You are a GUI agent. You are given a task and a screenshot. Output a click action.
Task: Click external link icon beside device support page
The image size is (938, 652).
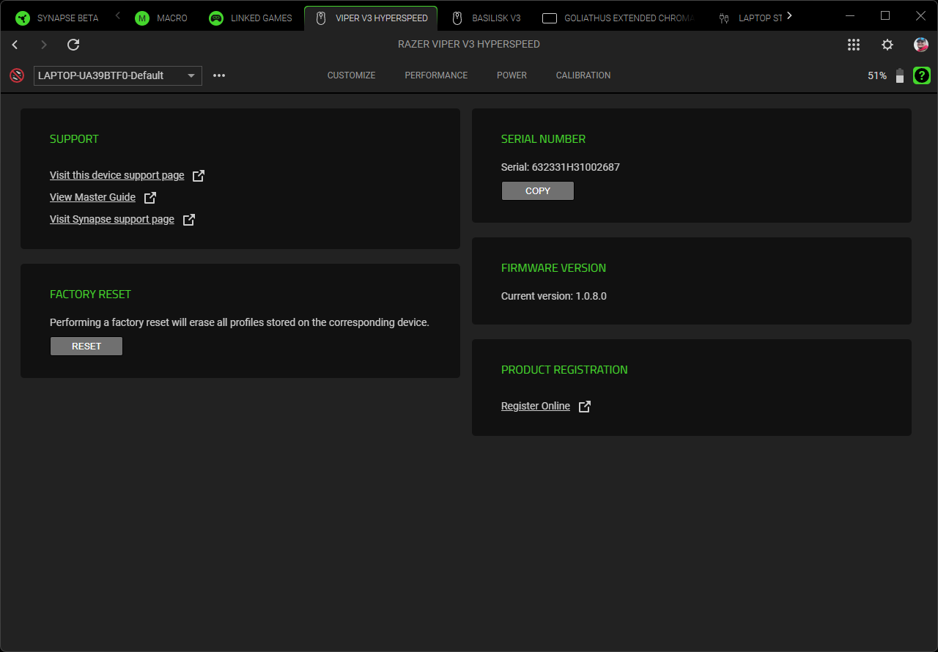199,176
